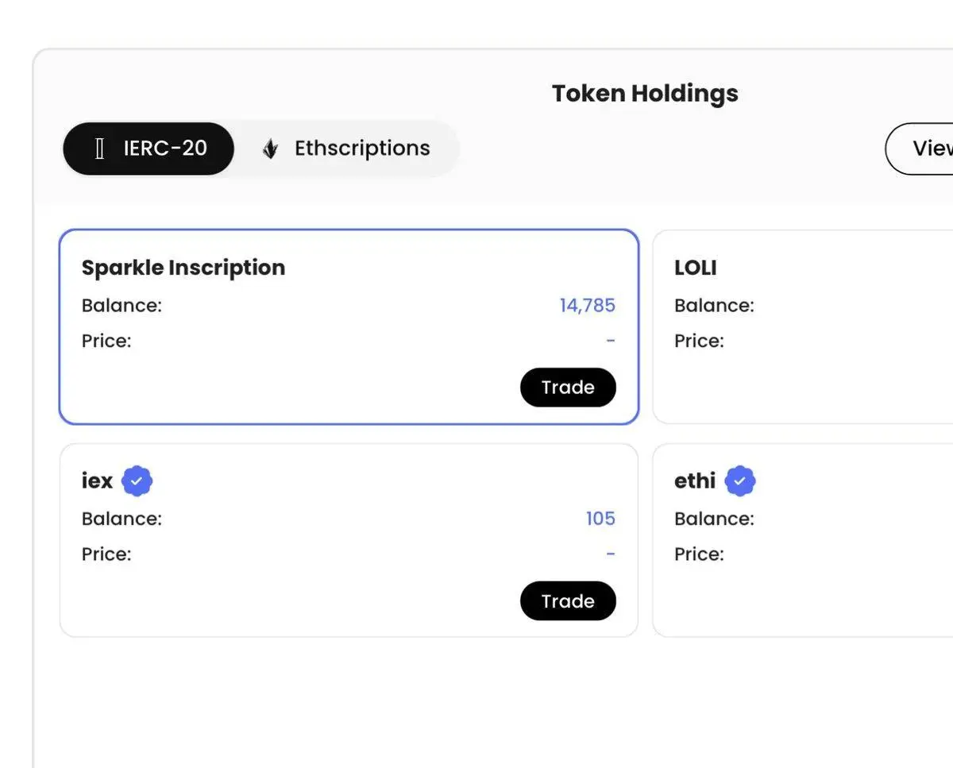Select the LOLI token title
953x768 pixels.
(x=696, y=268)
